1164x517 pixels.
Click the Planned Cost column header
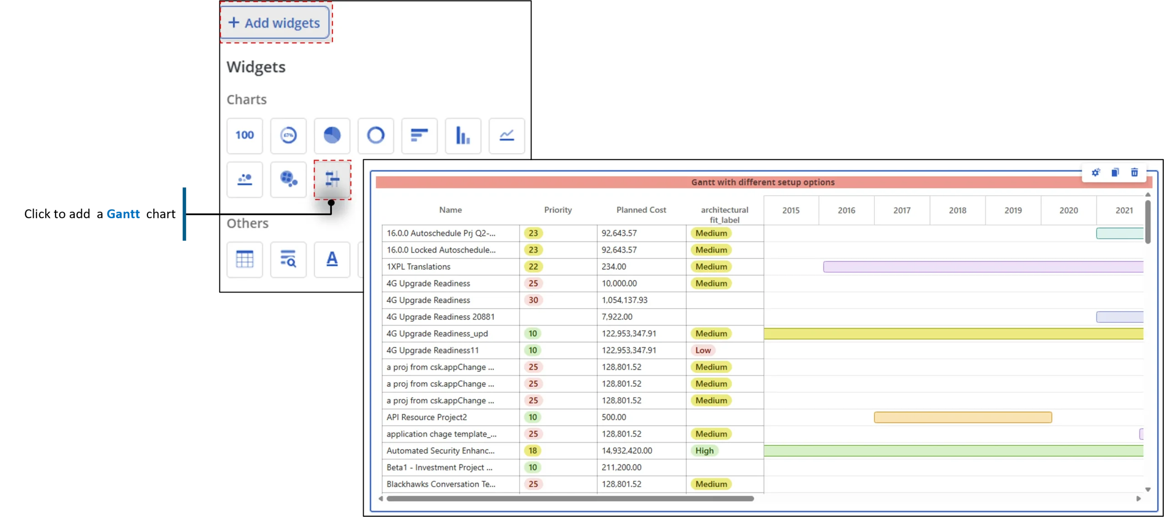point(641,210)
